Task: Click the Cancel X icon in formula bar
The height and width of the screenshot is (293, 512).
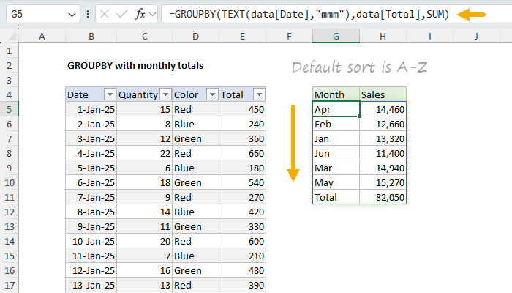Action: pyautogui.click(x=105, y=14)
